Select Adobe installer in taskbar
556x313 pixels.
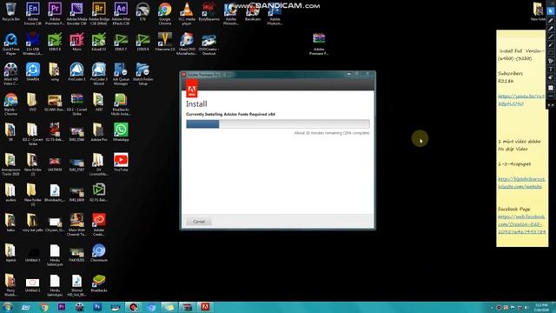coord(205,307)
